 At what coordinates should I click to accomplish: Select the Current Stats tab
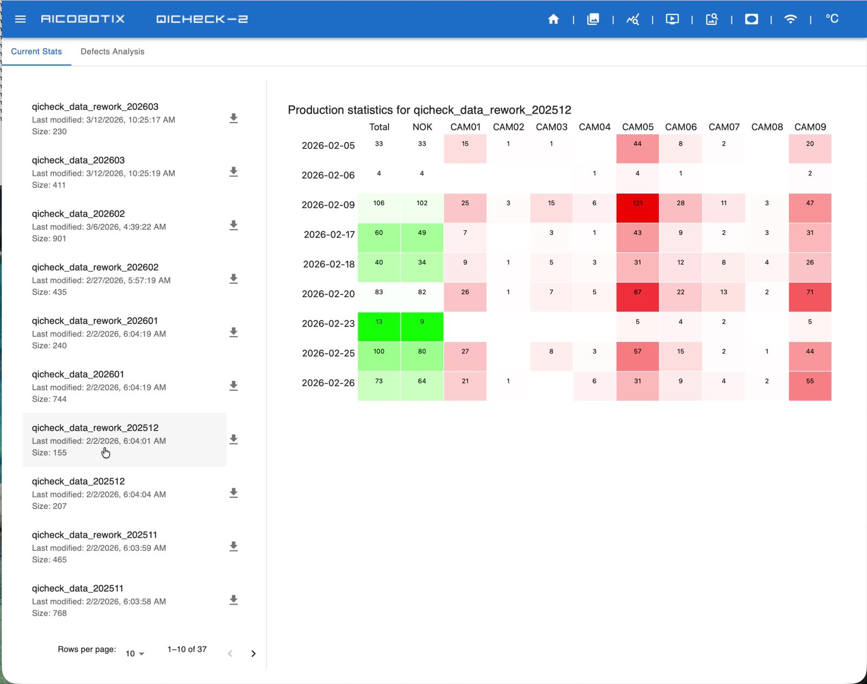(x=36, y=51)
